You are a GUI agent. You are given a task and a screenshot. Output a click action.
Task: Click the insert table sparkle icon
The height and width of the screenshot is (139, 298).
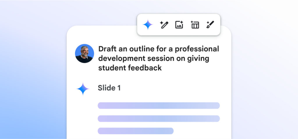click(195, 25)
